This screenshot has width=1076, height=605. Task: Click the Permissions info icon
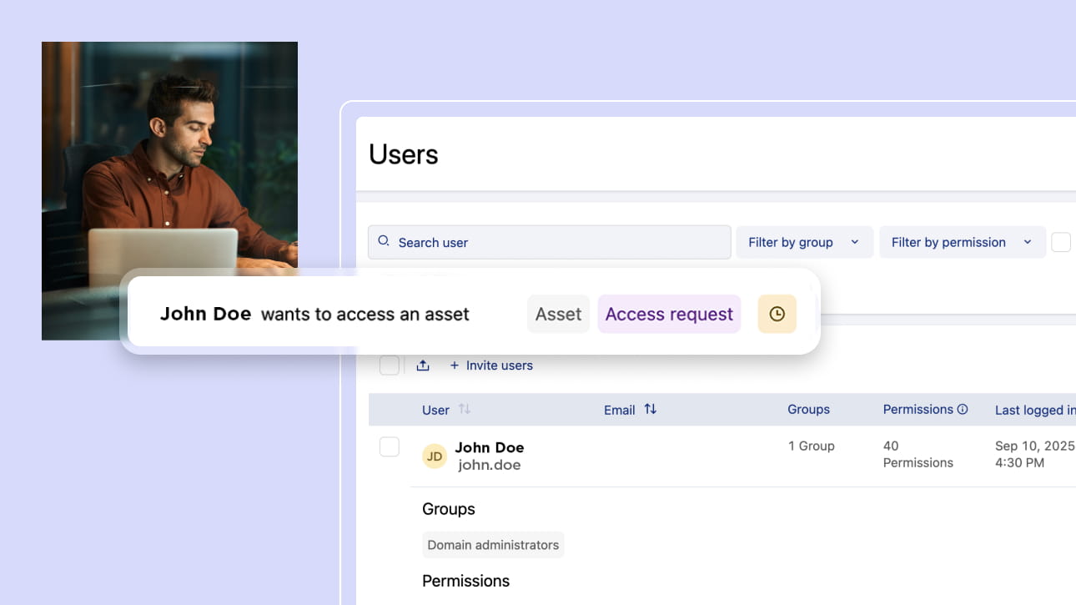pyautogui.click(x=963, y=409)
